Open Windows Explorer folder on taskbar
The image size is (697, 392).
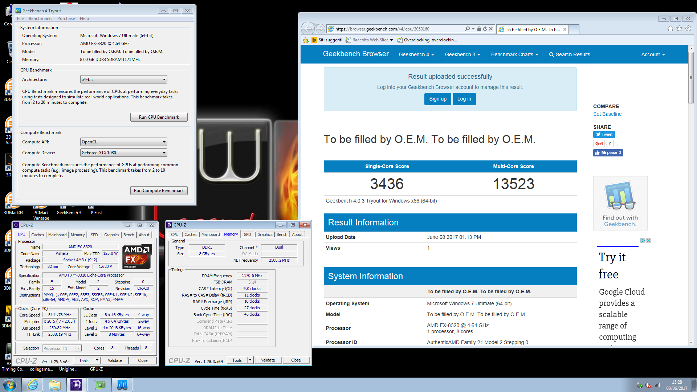[55, 385]
